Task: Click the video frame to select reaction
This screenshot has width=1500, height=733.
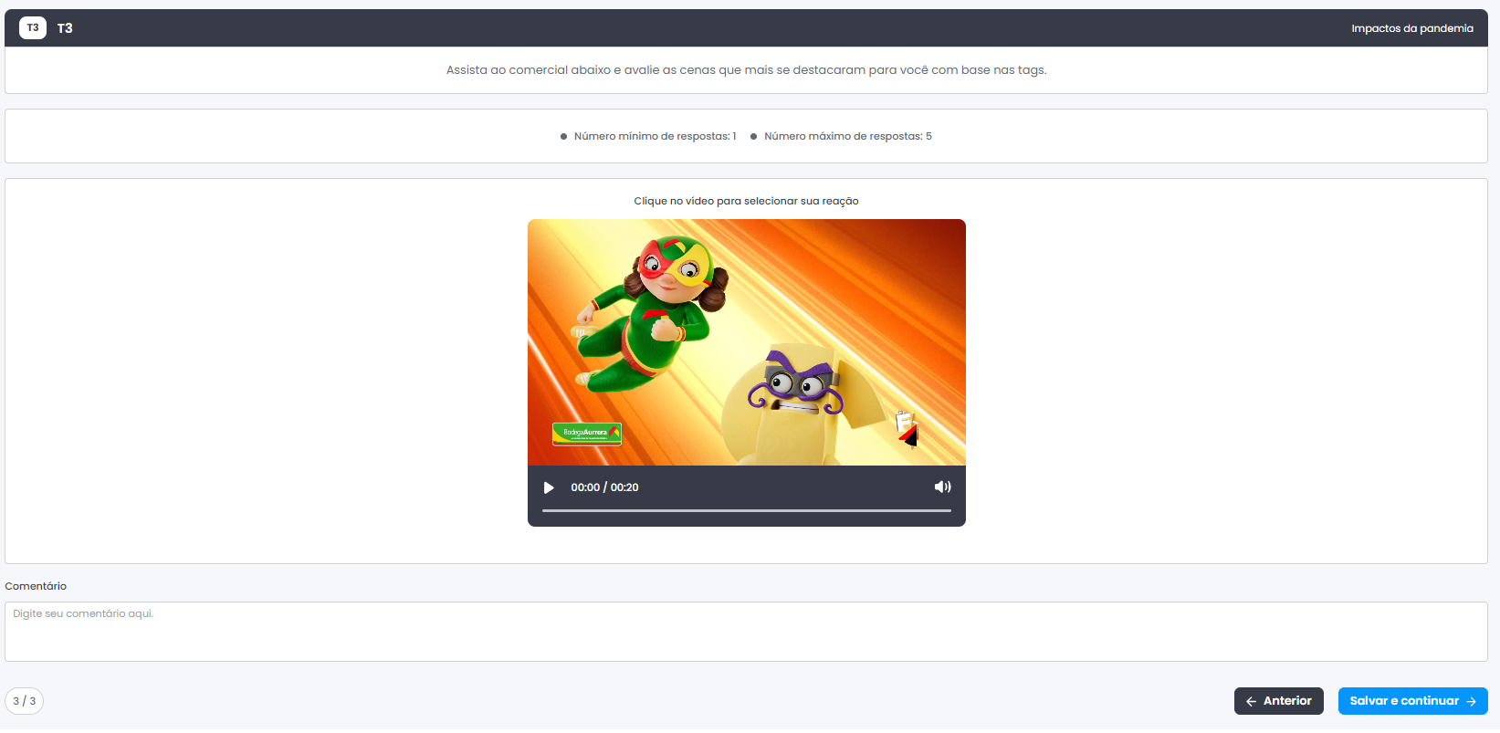Action: [x=746, y=342]
